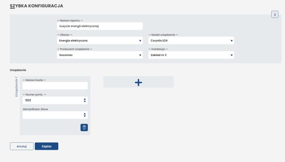
Task: Open the Obszar dropdown showing Energia elektryczna
Action: 100,40
